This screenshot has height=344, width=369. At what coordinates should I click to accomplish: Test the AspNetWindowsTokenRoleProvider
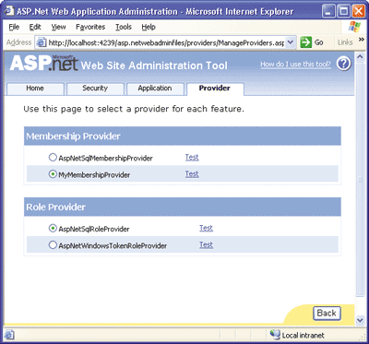206,244
